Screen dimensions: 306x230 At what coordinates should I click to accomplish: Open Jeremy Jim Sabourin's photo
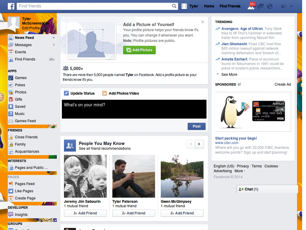pos(85,176)
